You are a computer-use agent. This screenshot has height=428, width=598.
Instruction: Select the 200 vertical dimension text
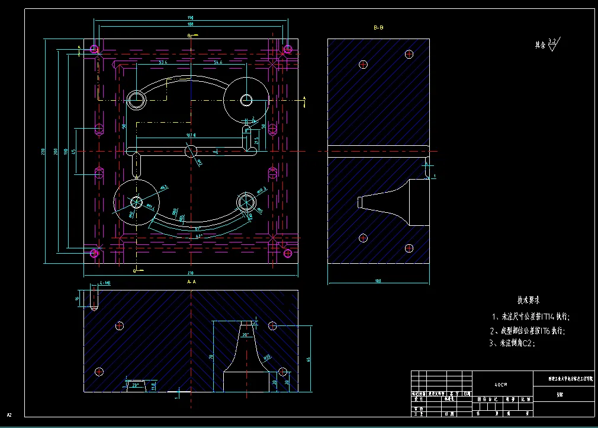click(56, 152)
